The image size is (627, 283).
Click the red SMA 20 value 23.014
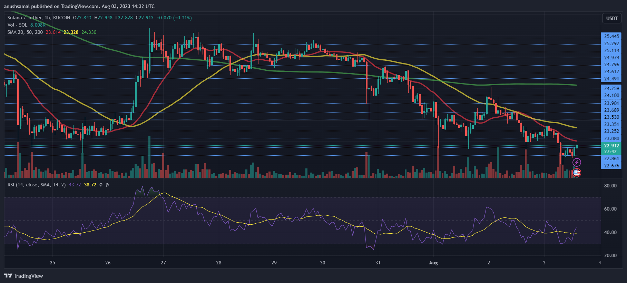[x=53, y=32]
